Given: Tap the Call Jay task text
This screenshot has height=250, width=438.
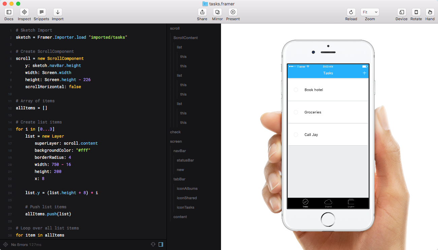Looking at the screenshot, I should coord(311,135).
